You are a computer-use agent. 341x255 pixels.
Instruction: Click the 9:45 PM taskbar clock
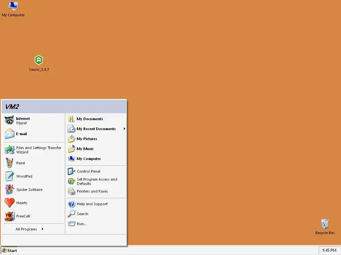(x=329, y=250)
